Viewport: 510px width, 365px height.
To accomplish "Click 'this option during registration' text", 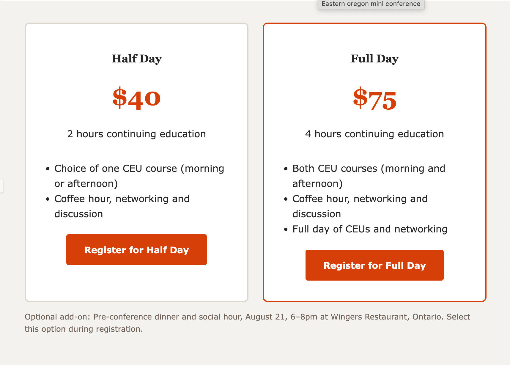I will tap(84, 329).
